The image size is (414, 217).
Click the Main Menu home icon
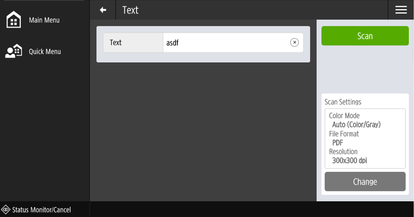pyautogui.click(x=13, y=20)
